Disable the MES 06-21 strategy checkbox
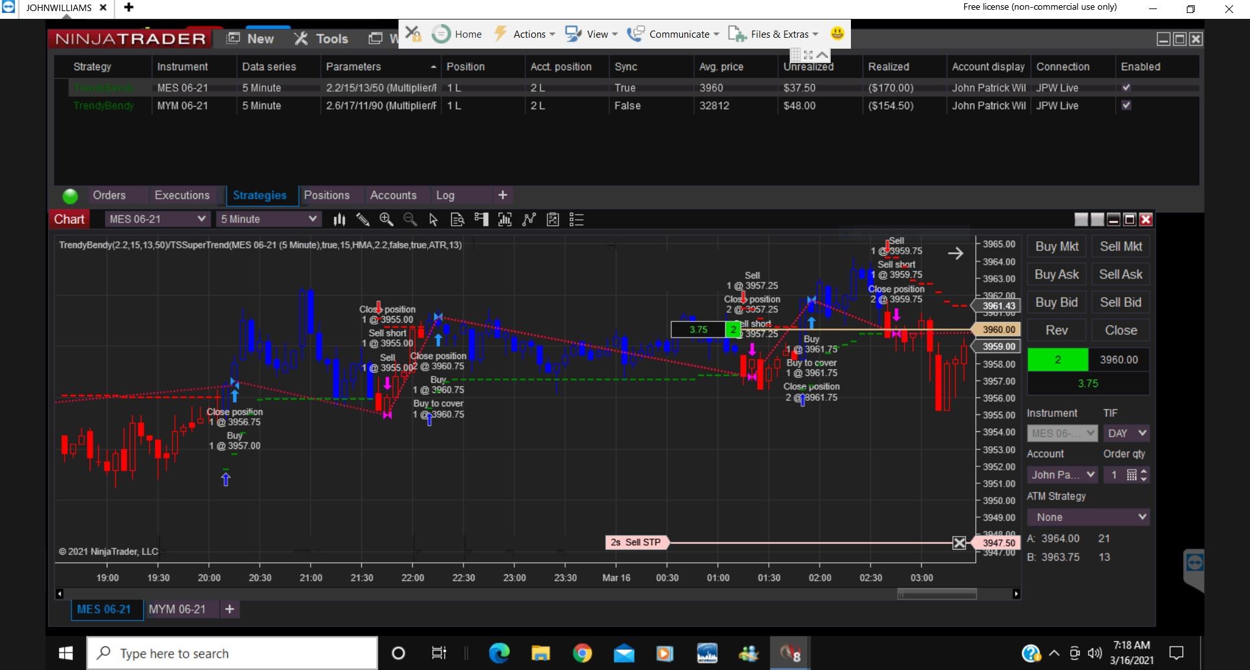The height and width of the screenshot is (670, 1250). coord(1126,88)
